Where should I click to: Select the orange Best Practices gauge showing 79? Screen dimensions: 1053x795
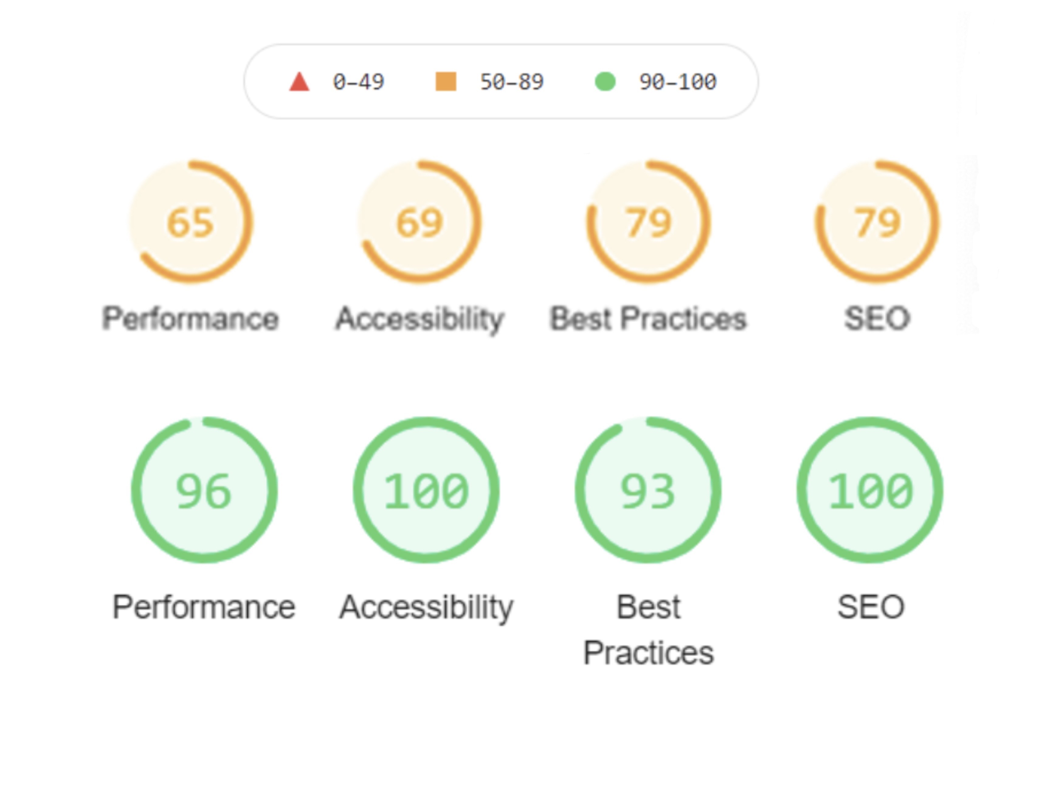tap(648, 222)
